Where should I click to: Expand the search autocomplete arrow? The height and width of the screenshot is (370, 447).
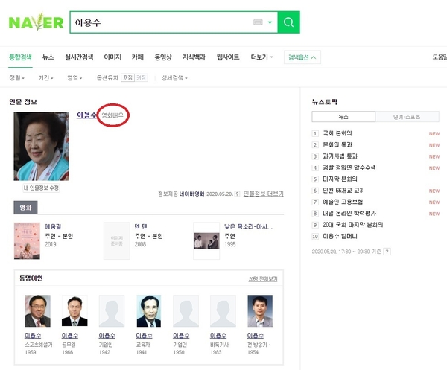tap(270, 22)
